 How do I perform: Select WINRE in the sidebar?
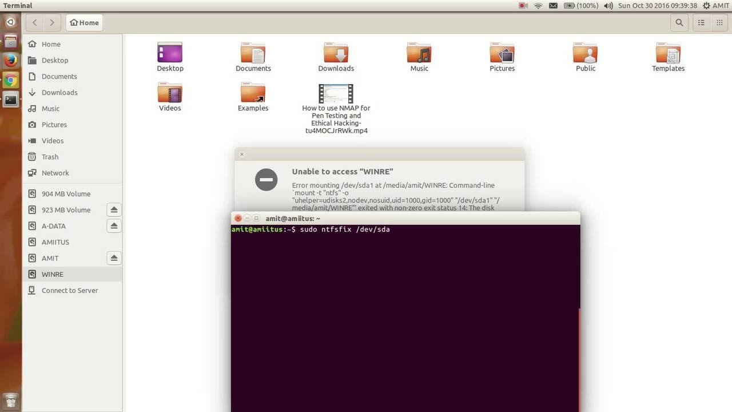53,274
